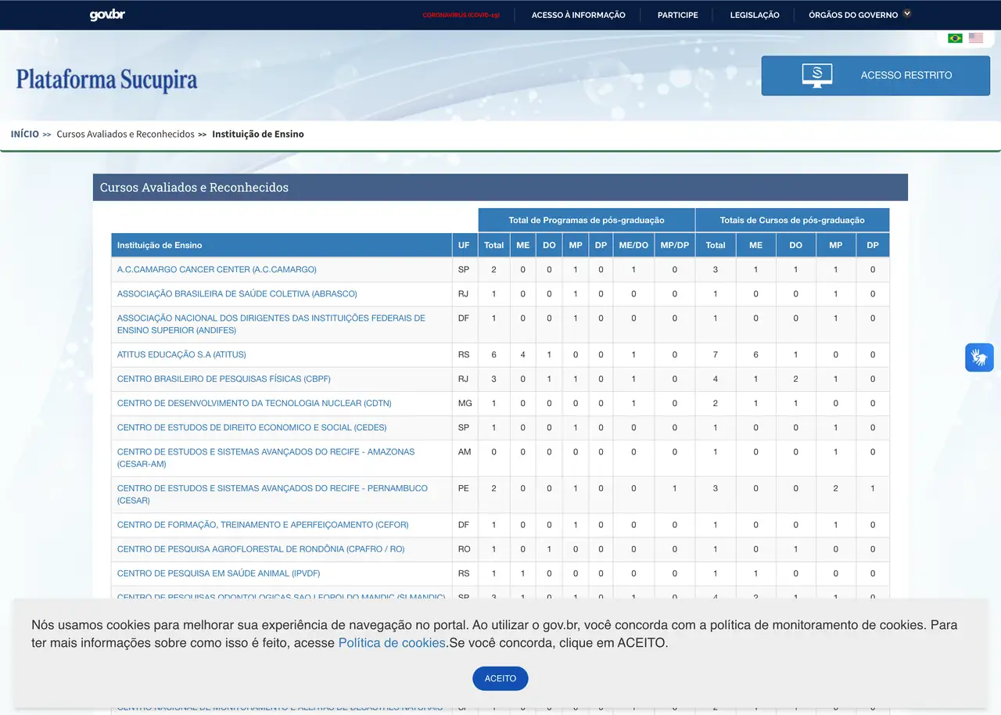Click Totais de Cursos de pós-graduação header
The width and height of the screenshot is (1001, 715).
(792, 220)
